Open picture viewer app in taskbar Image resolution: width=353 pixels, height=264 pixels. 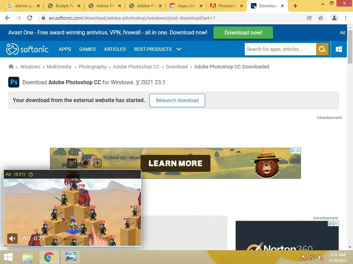(x=70, y=257)
